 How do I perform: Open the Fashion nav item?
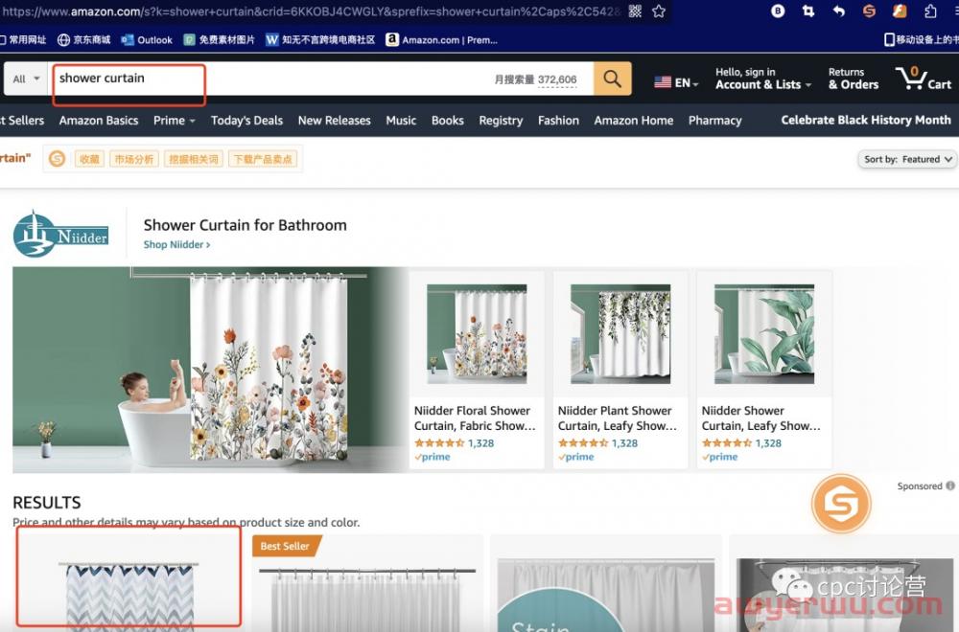pyautogui.click(x=558, y=121)
